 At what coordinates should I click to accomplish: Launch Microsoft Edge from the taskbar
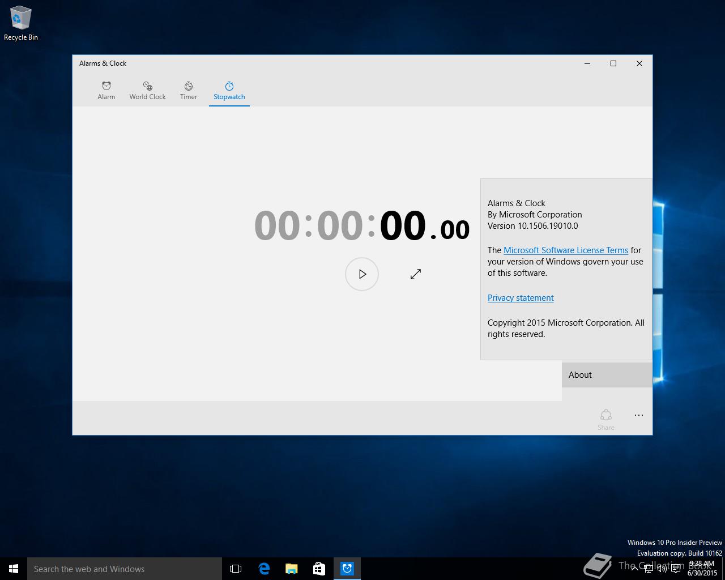click(264, 569)
